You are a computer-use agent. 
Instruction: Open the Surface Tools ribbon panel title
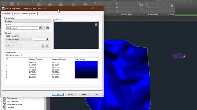click(126, 14)
